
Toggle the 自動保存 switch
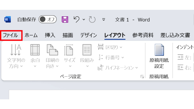coord(48,19)
